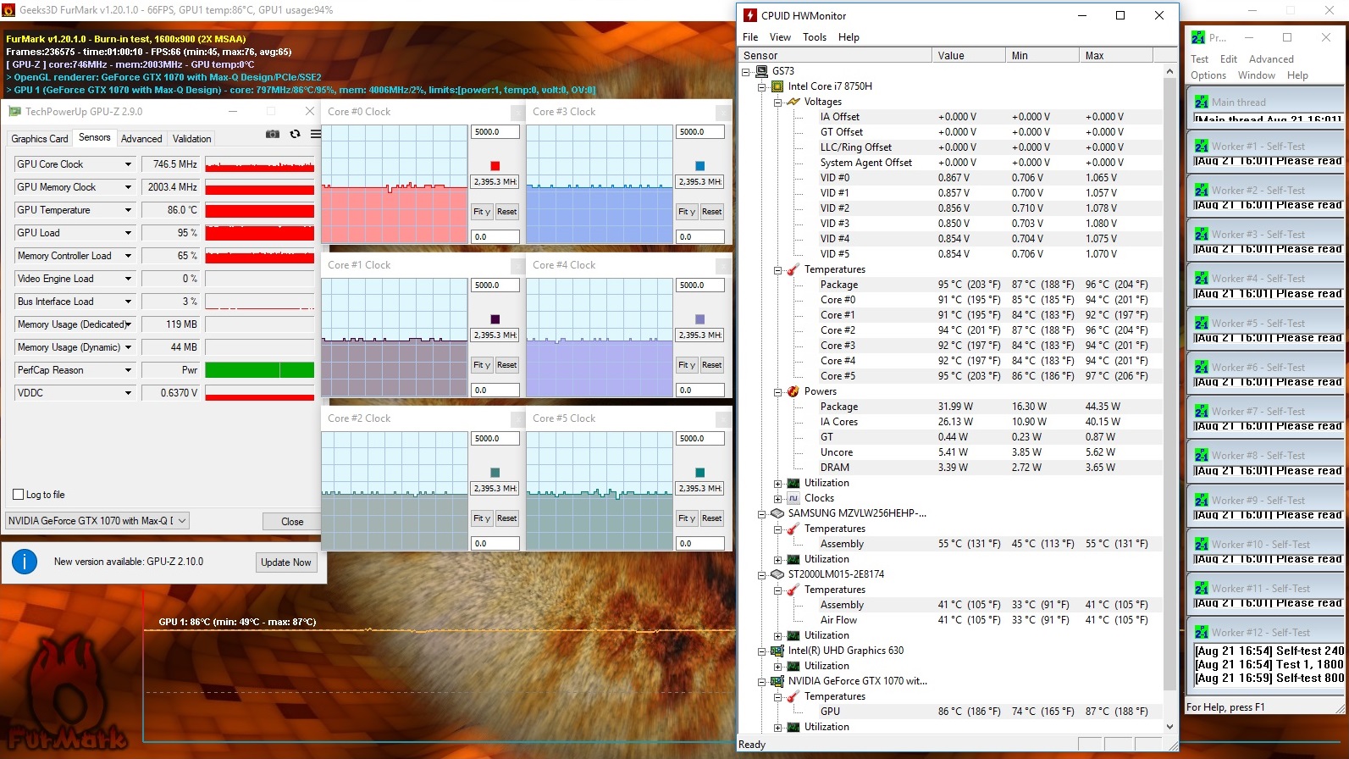Open the GPU Load sensor dropdown
The image size is (1349, 759).
tap(129, 233)
